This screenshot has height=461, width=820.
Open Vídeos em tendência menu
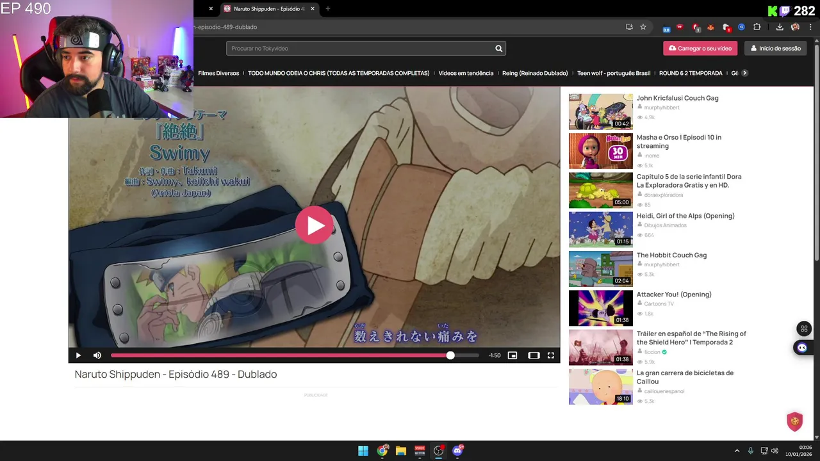tap(466, 73)
